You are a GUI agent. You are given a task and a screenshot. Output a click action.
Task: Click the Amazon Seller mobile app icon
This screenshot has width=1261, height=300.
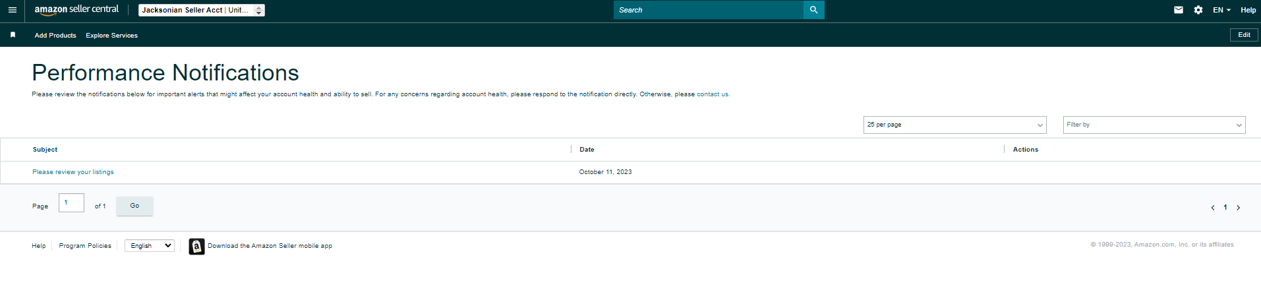pyautogui.click(x=196, y=247)
